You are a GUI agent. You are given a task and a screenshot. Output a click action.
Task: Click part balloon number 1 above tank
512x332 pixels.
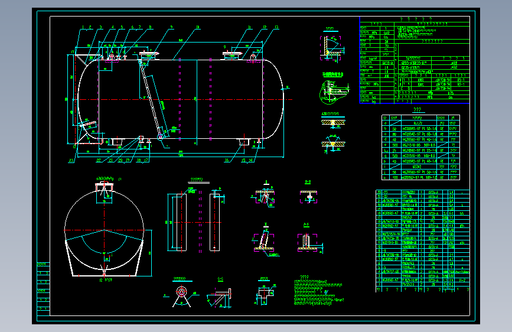[83, 27]
